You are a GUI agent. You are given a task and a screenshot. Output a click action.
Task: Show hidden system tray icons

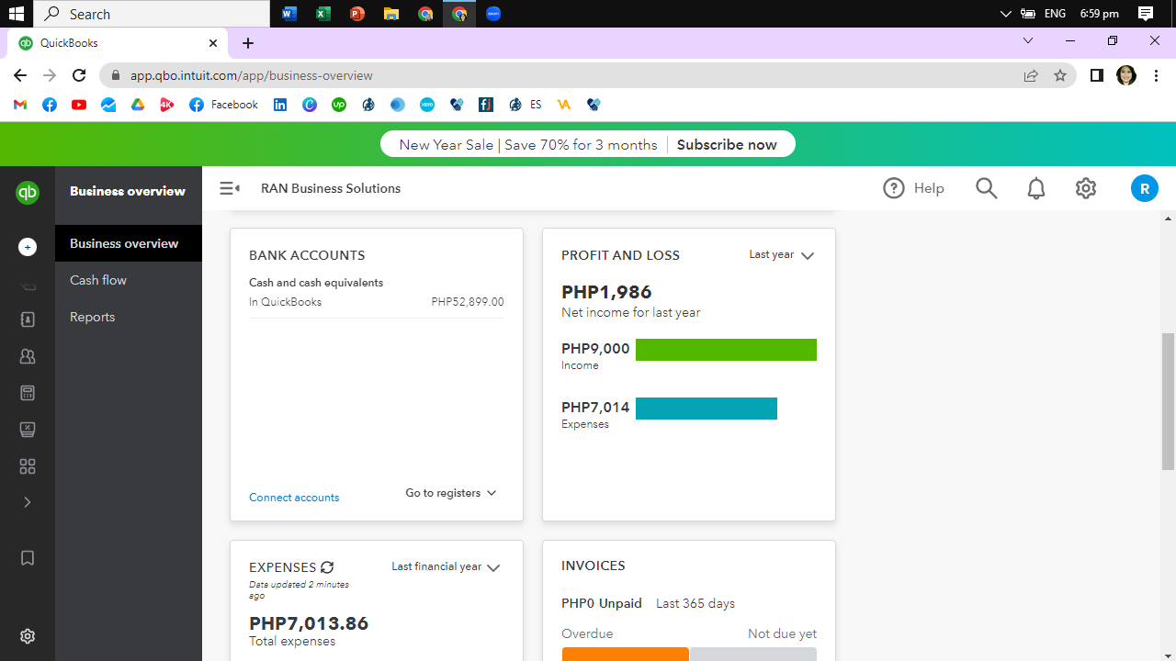[x=1005, y=14]
